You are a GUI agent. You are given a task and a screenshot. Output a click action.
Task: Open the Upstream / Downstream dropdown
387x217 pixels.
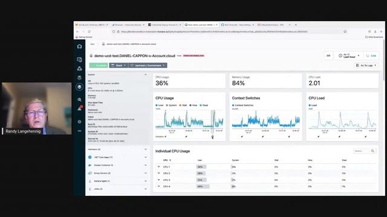pyautogui.click(x=148, y=66)
